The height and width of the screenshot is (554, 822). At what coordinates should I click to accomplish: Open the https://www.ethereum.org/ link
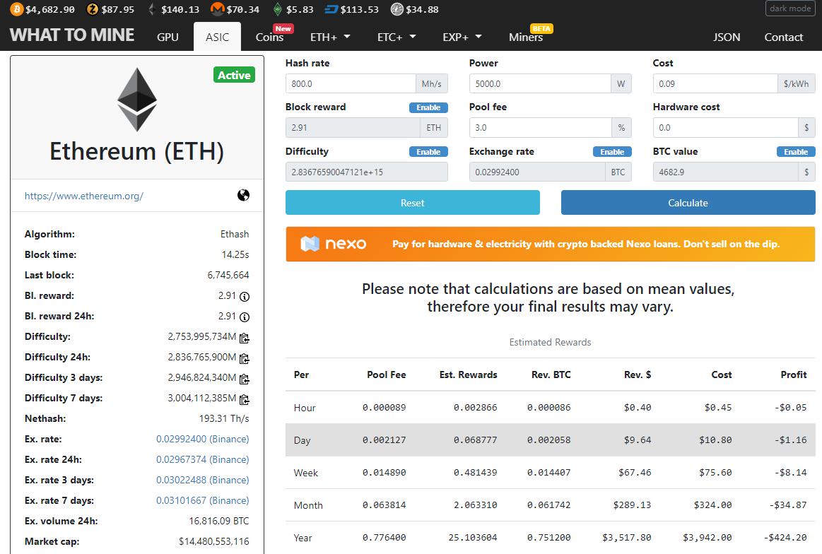[x=84, y=196]
